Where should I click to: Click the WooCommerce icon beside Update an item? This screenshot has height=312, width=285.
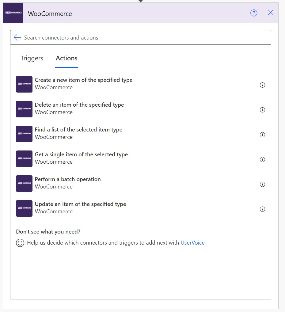[x=24, y=208]
